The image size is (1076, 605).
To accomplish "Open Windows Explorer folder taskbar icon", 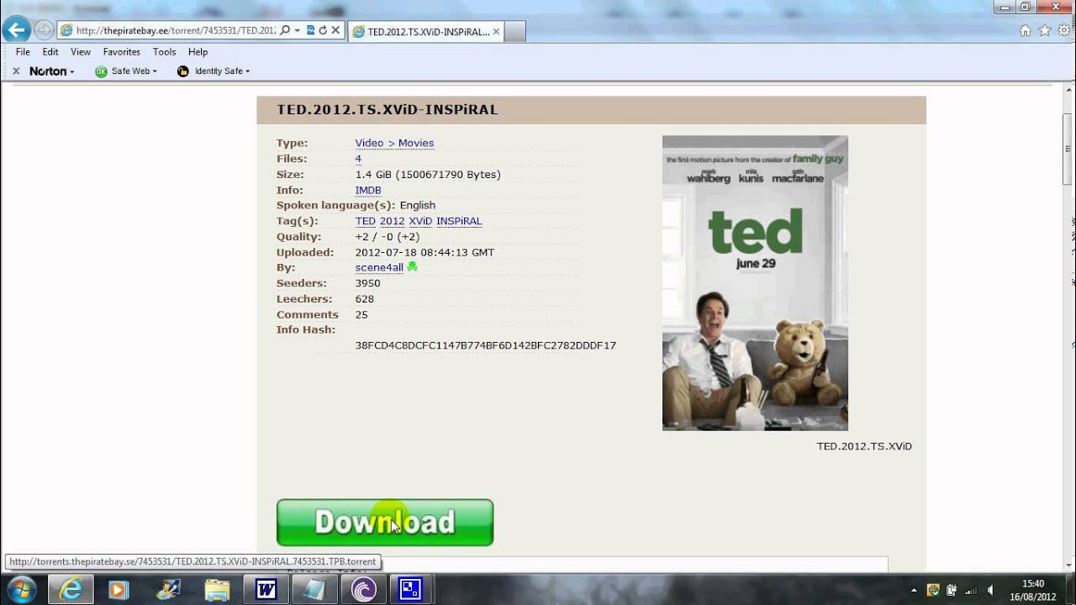I will point(217,590).
